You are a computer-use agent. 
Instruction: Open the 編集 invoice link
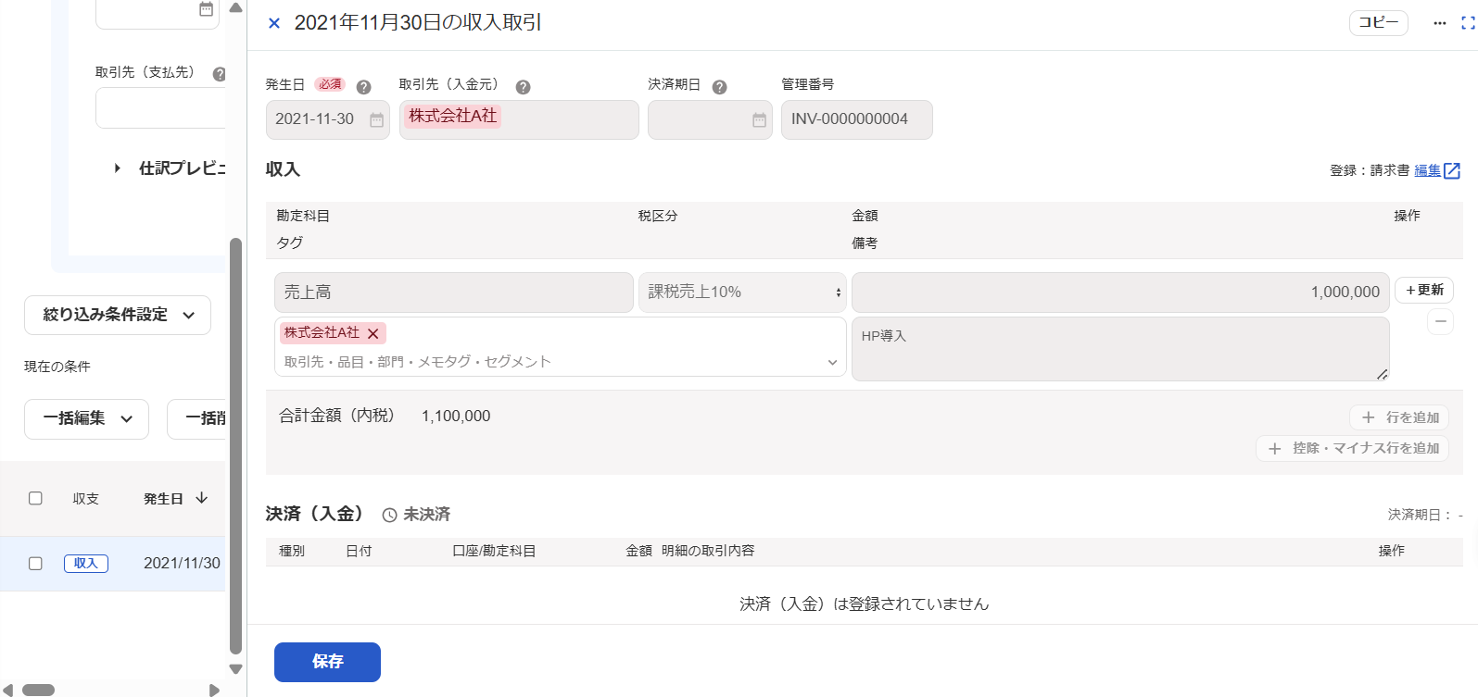[1427, 170]
